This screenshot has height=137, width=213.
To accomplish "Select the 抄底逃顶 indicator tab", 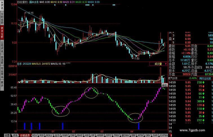I will coord(25,135).
